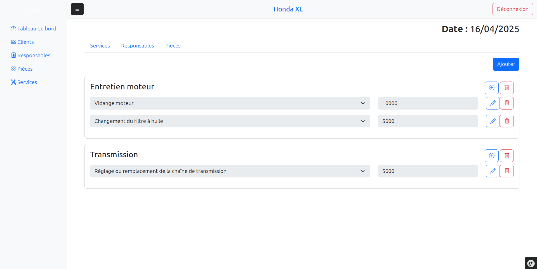Toggle the hamburger sidebar menu button
This screenshot has width=537, height=269.
click(77, 9)
